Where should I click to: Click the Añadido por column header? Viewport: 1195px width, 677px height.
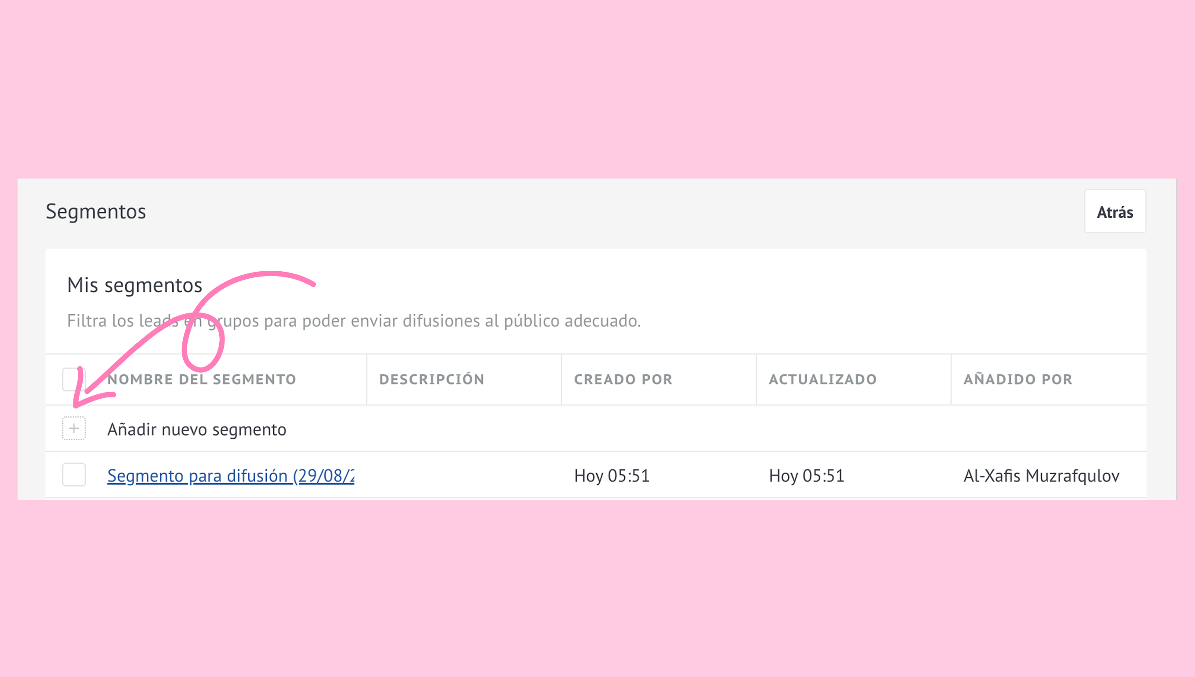pyautogui.click(x=1018, y=379)
